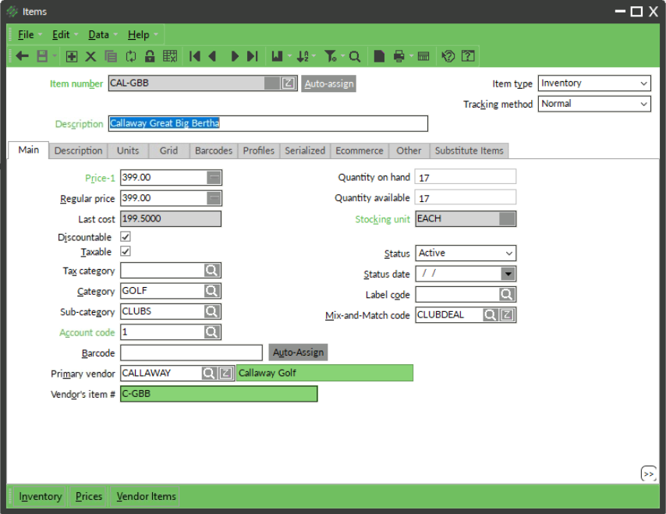Open the Category lookup magnifier
Screen dimensions: 666x514
(211, 291)
